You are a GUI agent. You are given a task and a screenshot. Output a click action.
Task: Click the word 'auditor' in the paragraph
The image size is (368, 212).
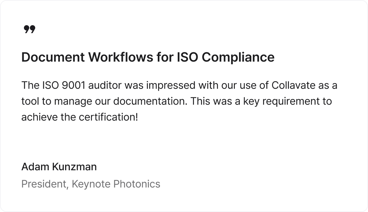point(105,85)
